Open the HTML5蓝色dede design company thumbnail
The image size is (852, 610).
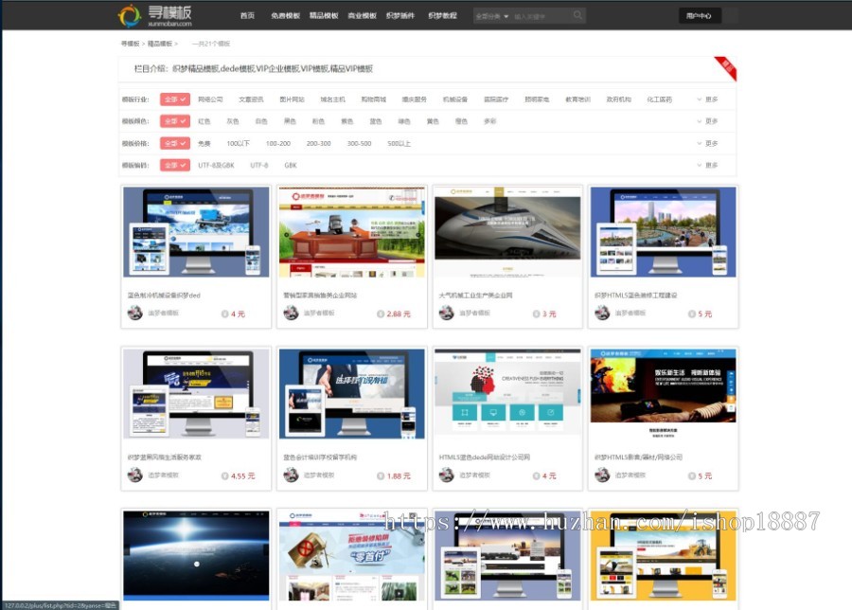click(507, 394)
